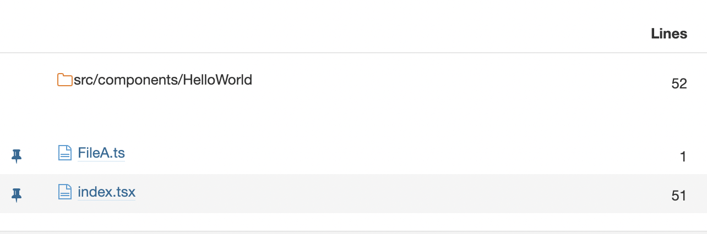
Task: Sort by the Lines column header
Action: tap(668, 34)
